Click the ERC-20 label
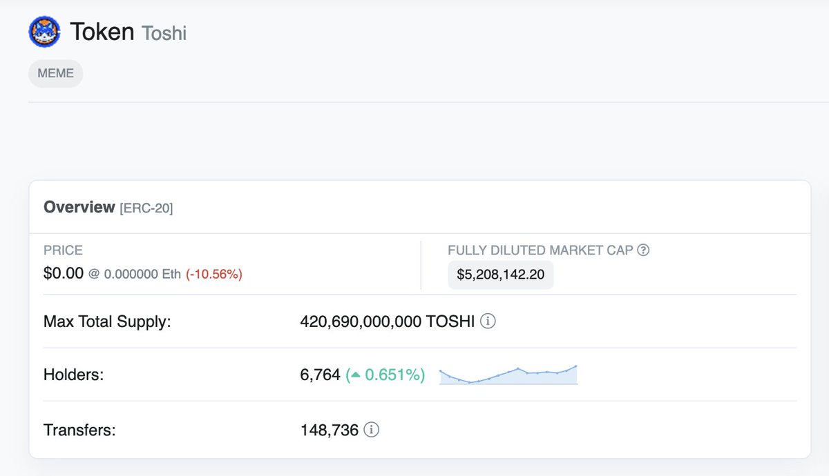Viewport: 829px width, 476px height. 146,208
